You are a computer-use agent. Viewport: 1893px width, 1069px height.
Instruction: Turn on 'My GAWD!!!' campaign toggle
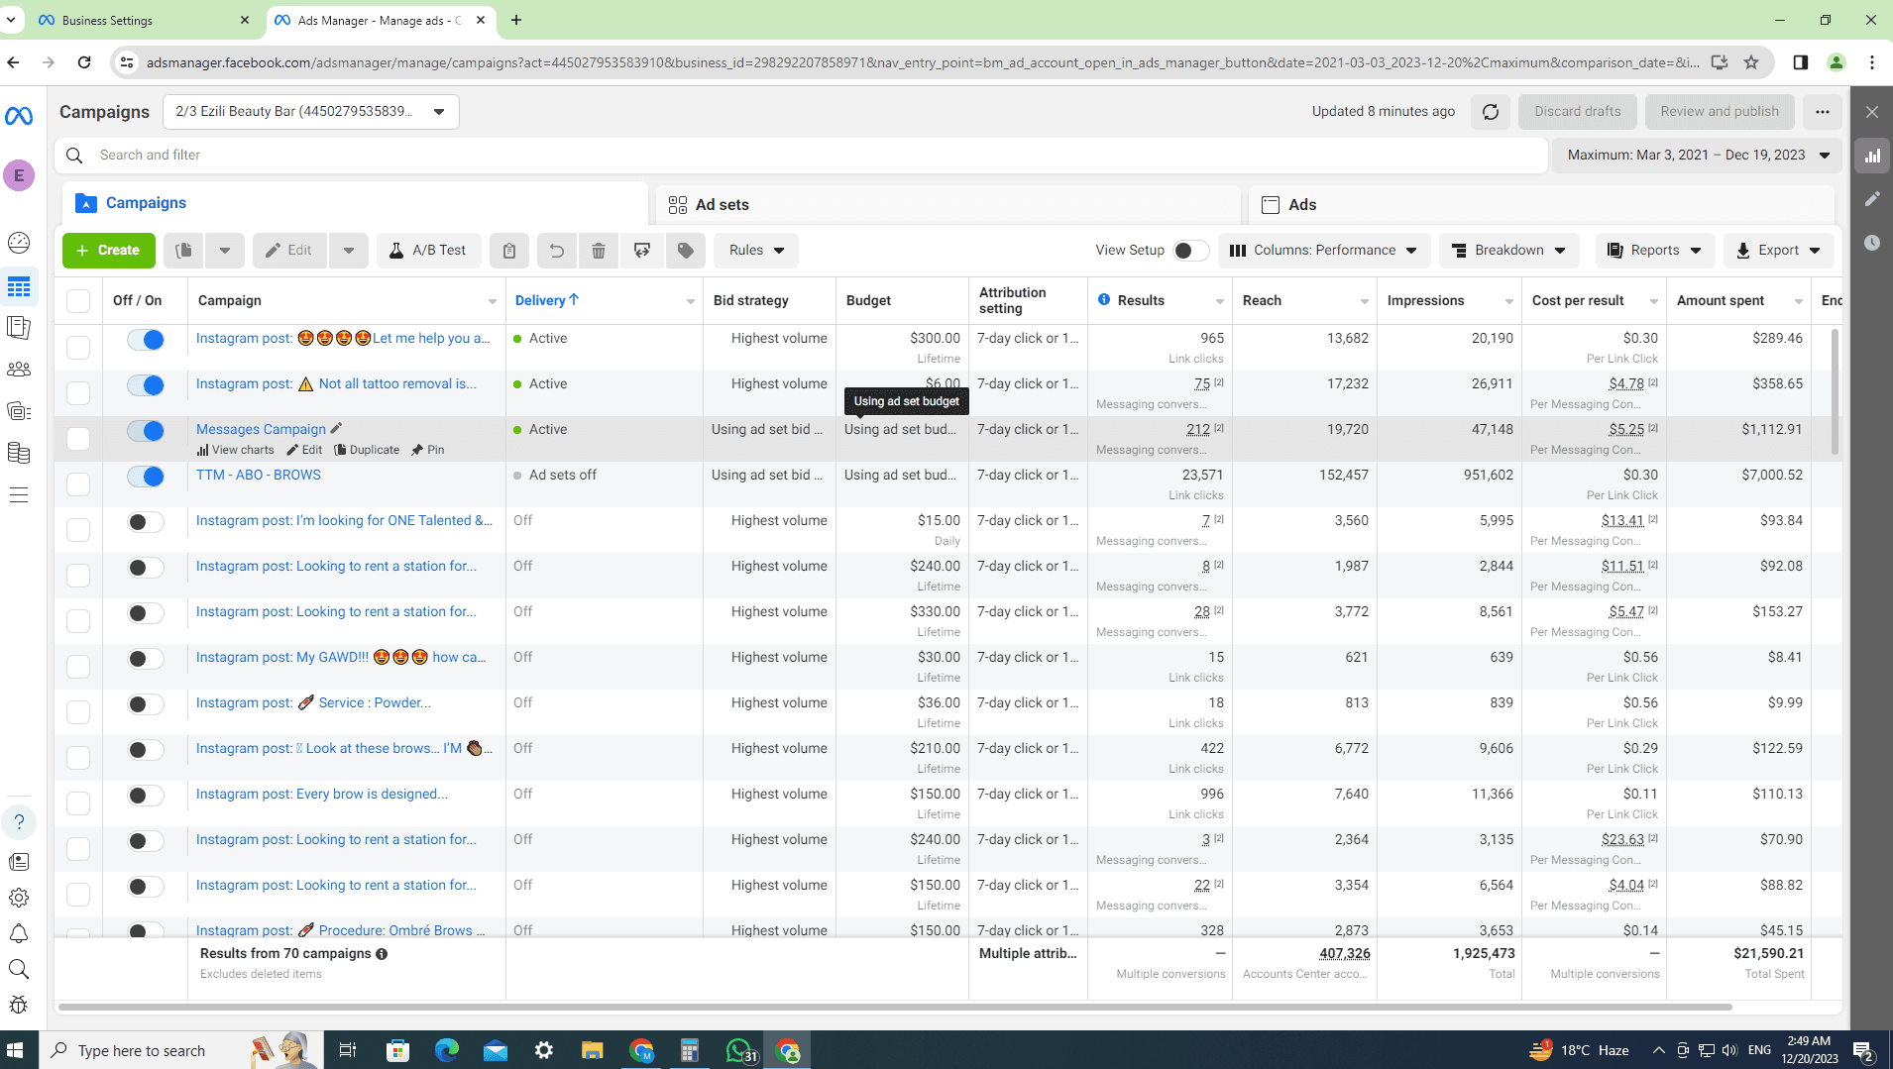click(x=146, y=659)
